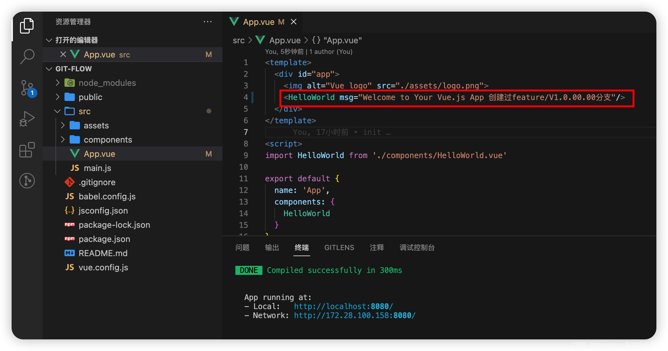
Task: Click the modified dot on src folder
Action: tap(209, 111)
